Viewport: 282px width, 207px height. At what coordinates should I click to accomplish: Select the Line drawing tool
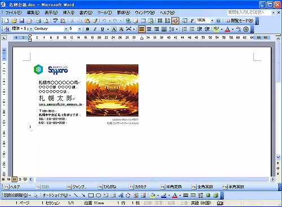point(76,195)
